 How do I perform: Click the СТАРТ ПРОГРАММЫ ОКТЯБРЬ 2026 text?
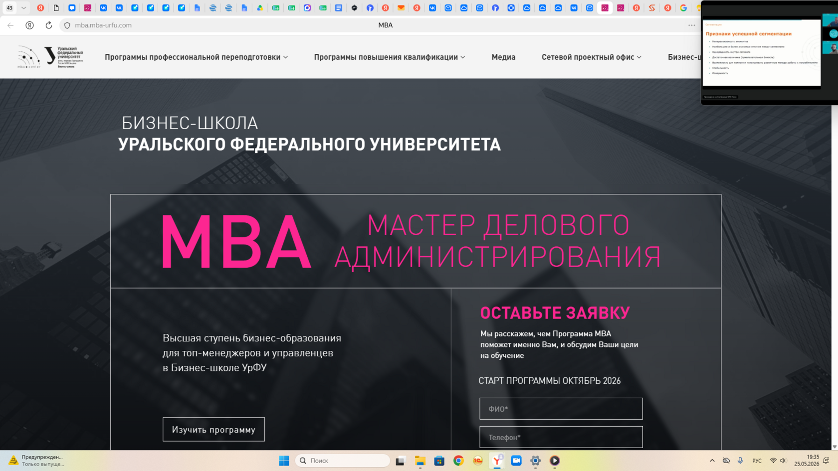[x=550, y=381]
